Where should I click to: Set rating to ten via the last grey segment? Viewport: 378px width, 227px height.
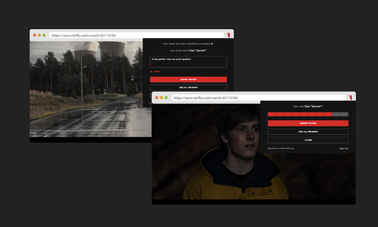[344, 114]
